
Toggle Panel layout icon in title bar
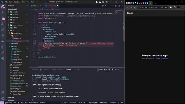100,2
